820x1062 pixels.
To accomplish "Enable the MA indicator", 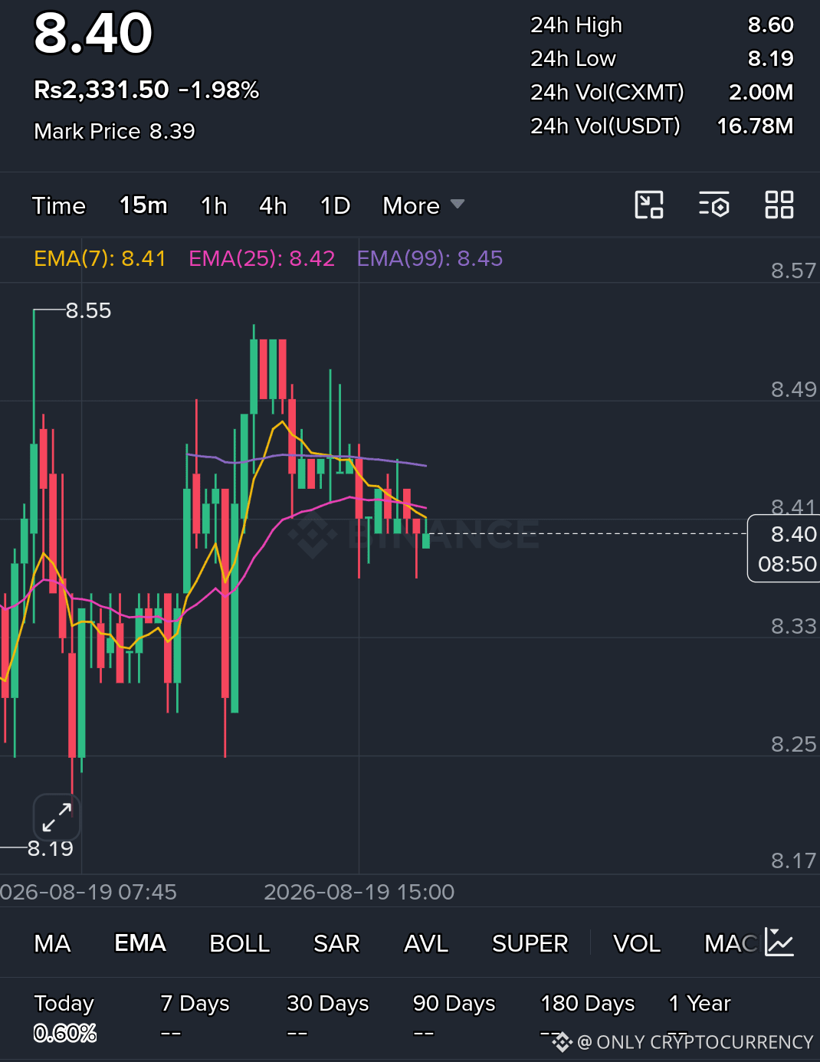I will point(52,943).
